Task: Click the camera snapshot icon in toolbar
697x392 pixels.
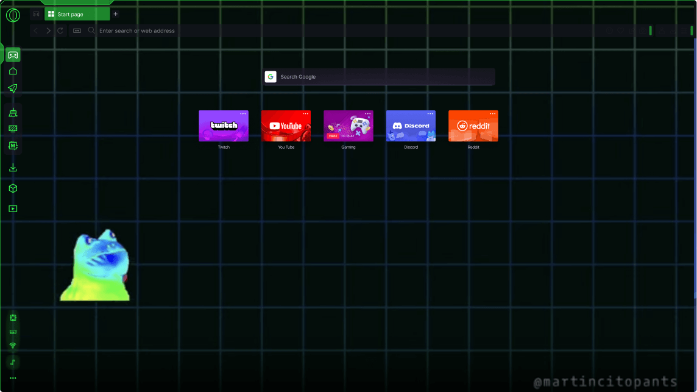Action: tap(643, 30)
